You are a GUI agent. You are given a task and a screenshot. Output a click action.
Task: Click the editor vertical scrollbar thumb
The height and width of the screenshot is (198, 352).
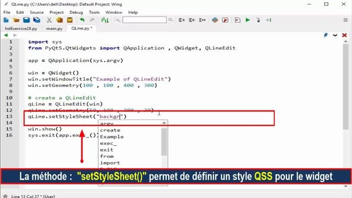tap(346, 87)
